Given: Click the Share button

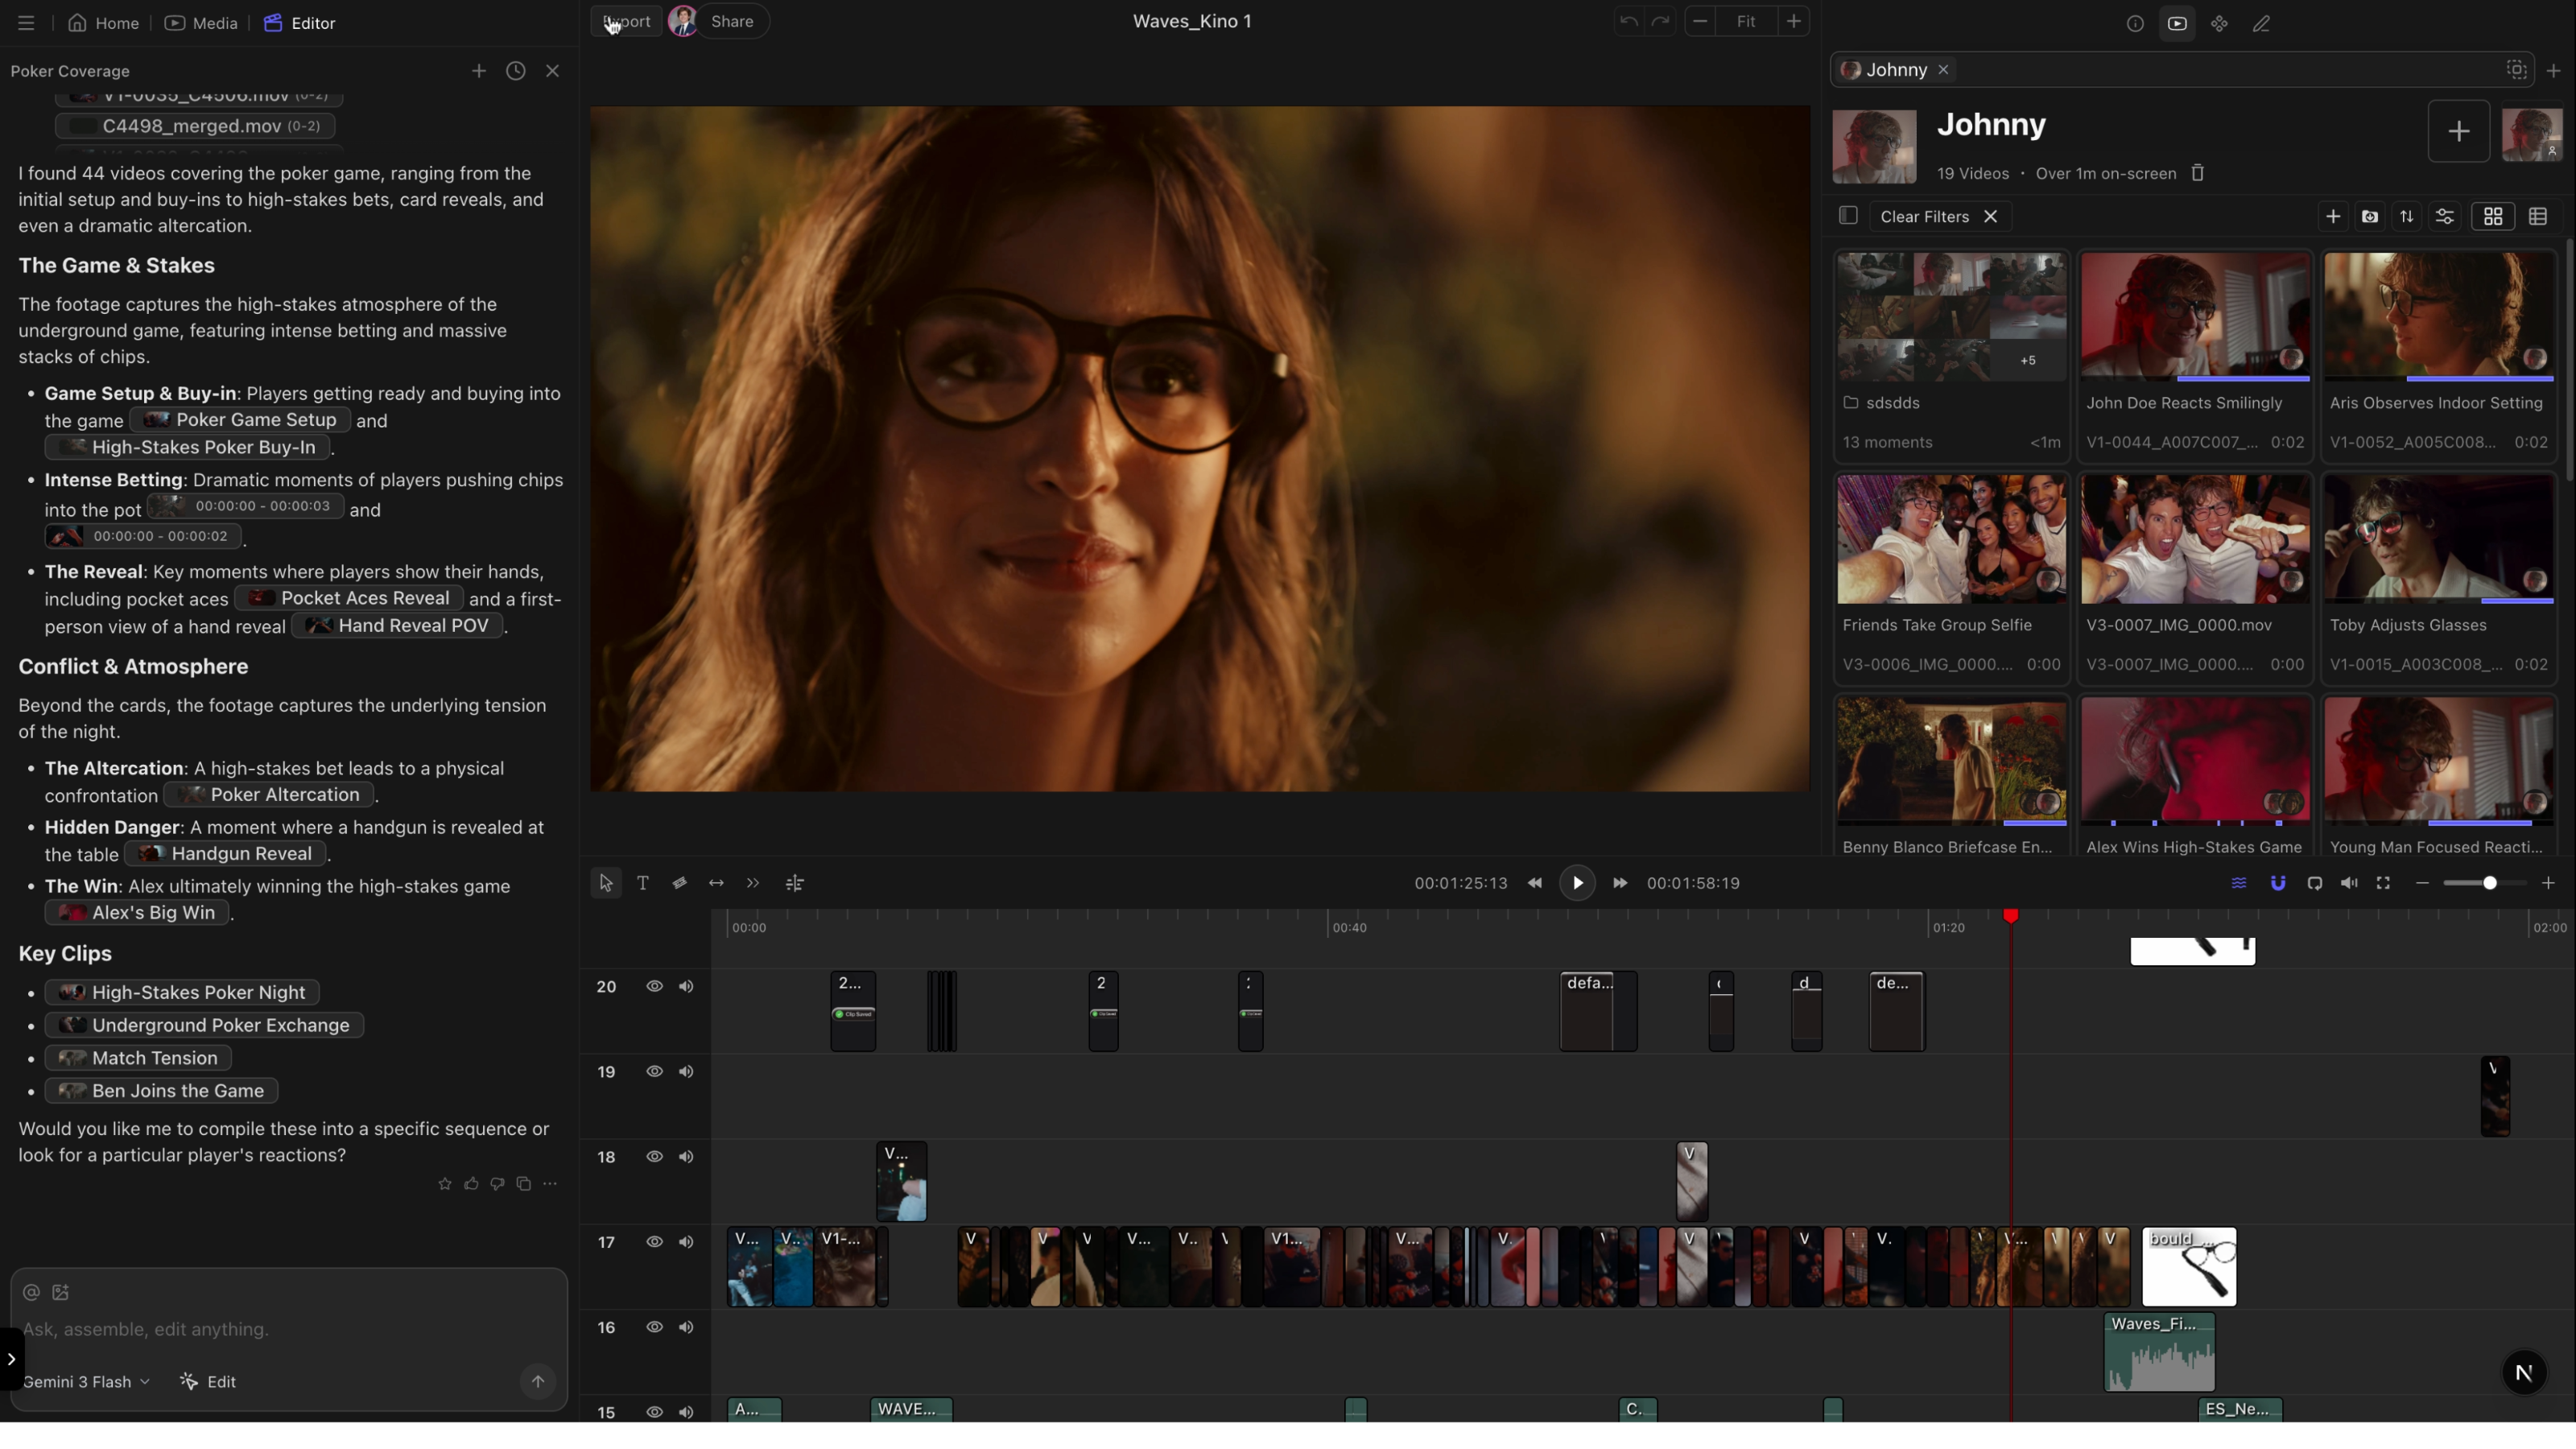Looking at the screenshot, I should pos(731,21).
